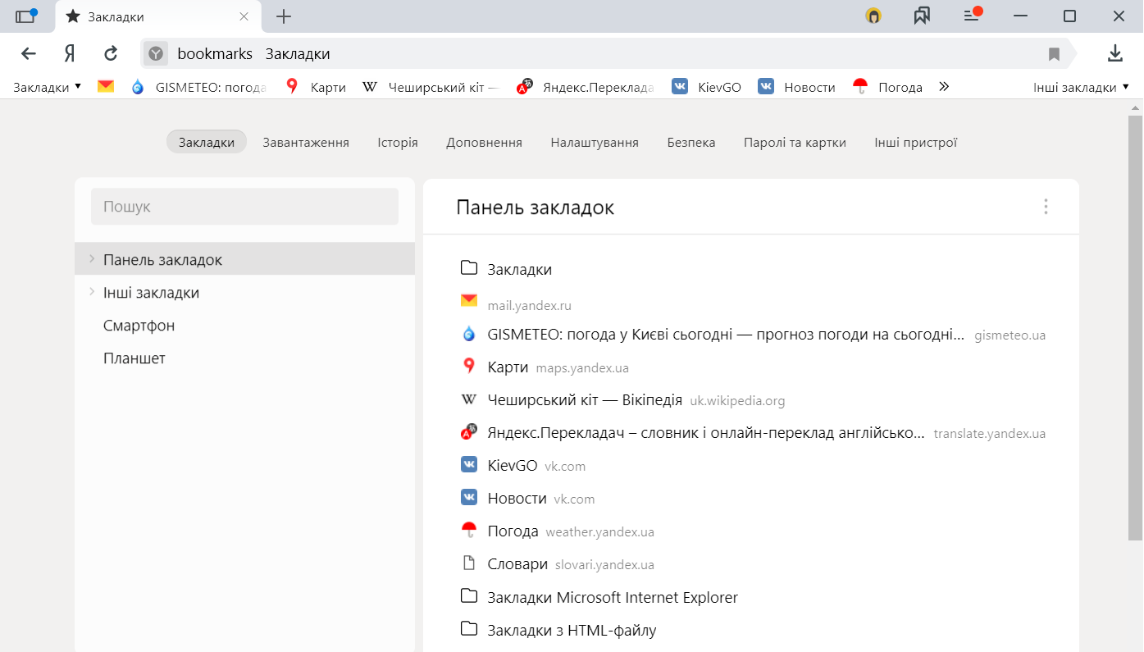1144x652 pixels.
Task: Open the GISMETEO погода у Києві list entry
Action: pyautogui.click(x=751, y=335)
